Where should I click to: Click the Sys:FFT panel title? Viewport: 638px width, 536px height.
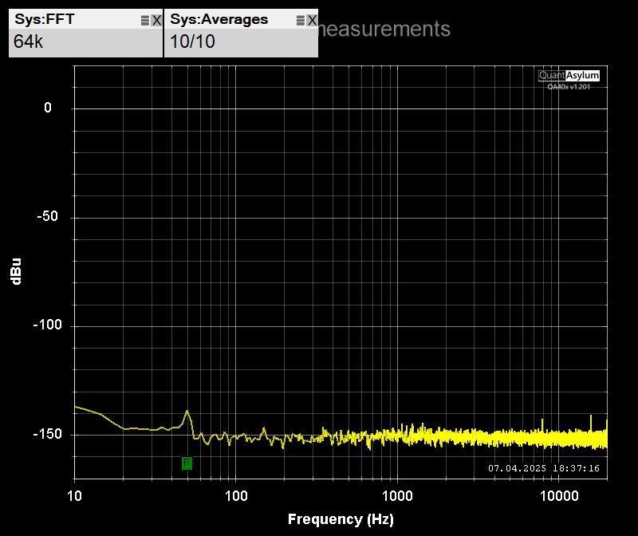click(x=45, y=19)
